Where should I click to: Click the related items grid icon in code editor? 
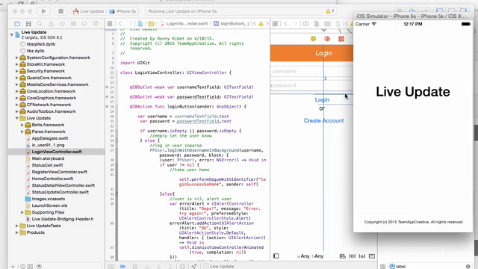click(110, 23)
